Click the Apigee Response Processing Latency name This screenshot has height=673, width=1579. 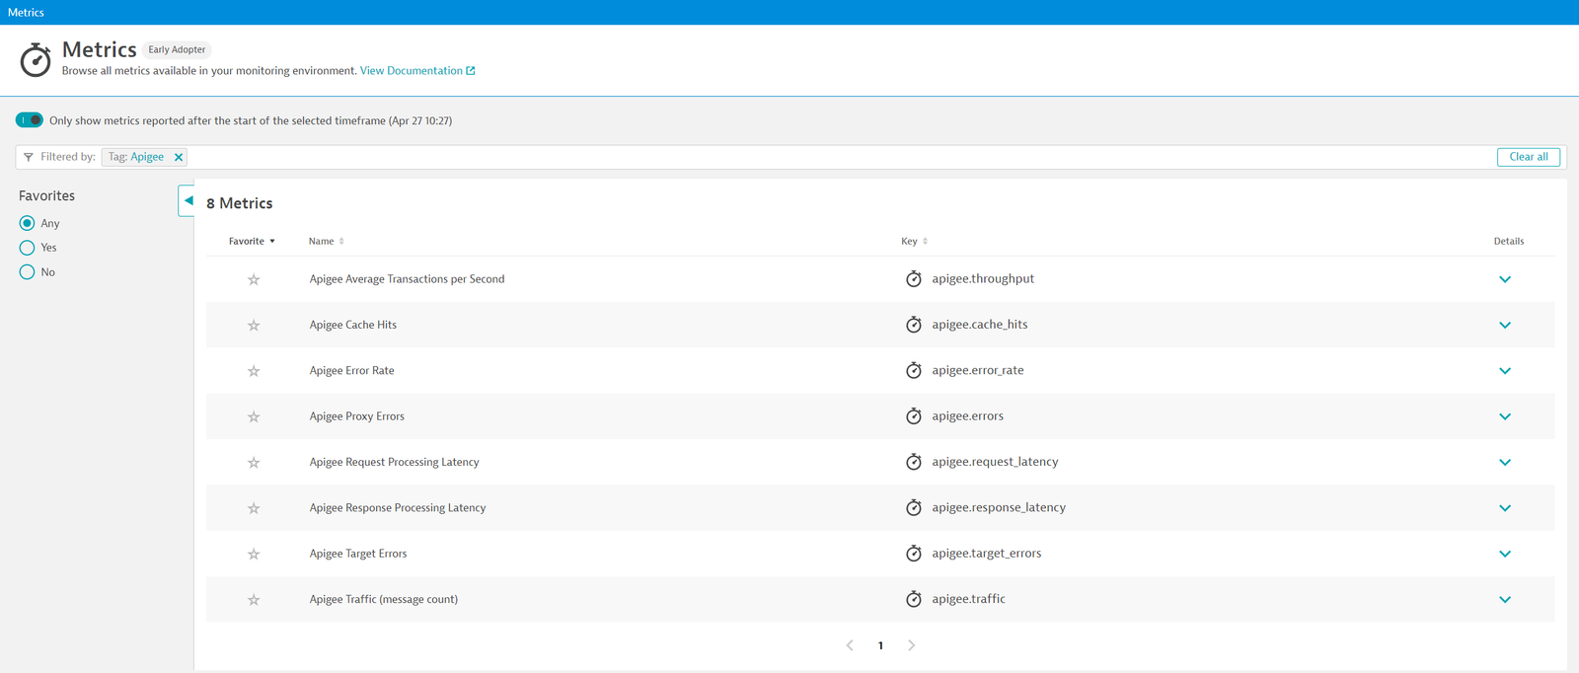(x=398, y=508)
